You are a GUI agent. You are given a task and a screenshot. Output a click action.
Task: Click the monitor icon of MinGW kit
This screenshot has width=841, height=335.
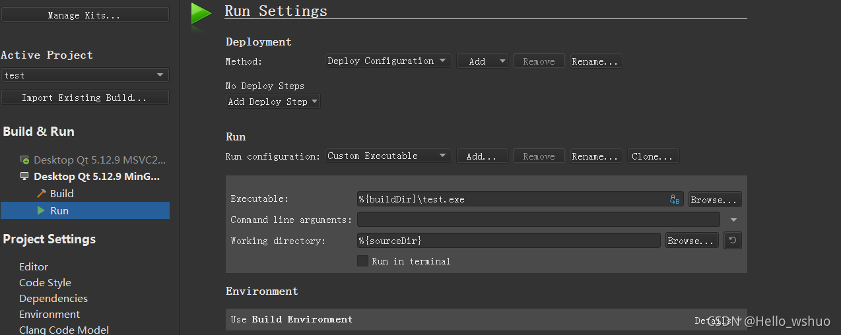point(24,176)
